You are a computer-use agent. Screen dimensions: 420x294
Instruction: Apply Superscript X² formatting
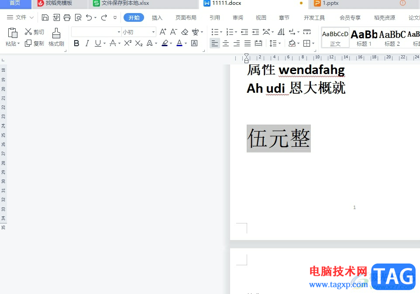pyautogui.click(x=128, y=43)
